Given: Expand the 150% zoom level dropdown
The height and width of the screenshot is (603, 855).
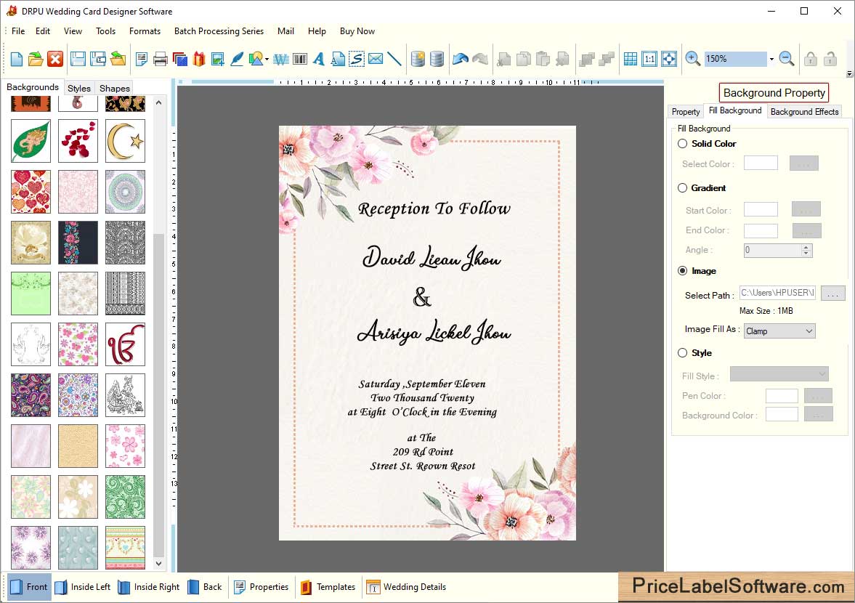Looking at the screenshot, I should pos(771,60).
